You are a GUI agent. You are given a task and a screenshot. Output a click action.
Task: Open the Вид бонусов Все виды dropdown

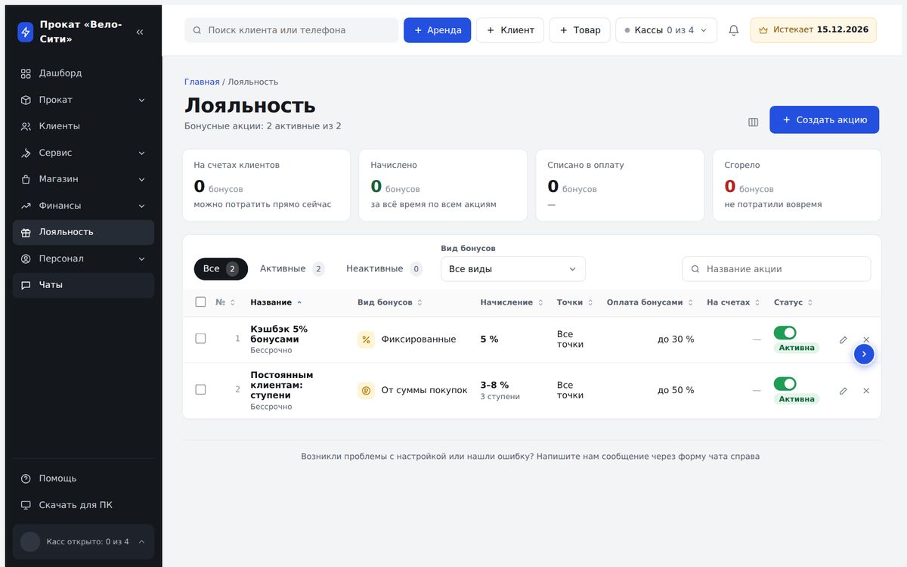[513, 269]
